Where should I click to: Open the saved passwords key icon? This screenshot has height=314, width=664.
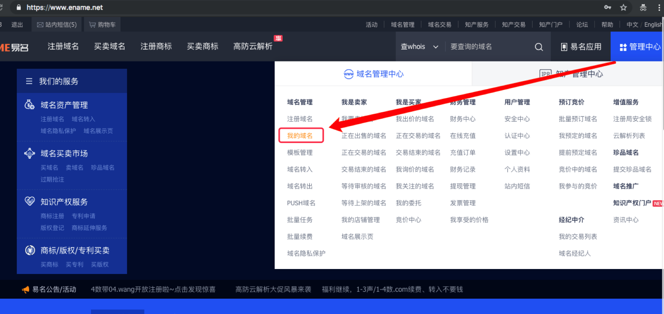tap(608, 7)
